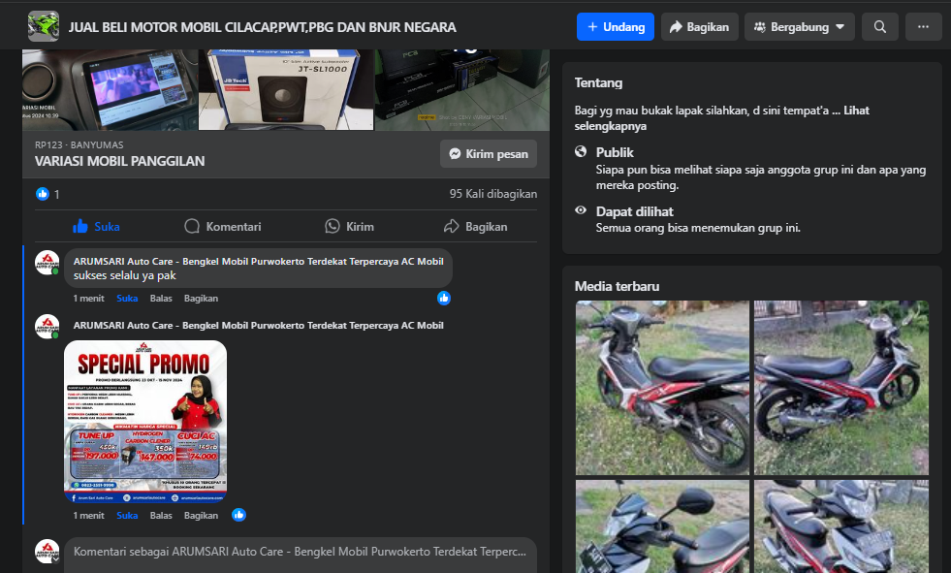Screen dimensions: 951x573
Task: Click Balas on the promo image comment
Action: [x=161, y=516]
